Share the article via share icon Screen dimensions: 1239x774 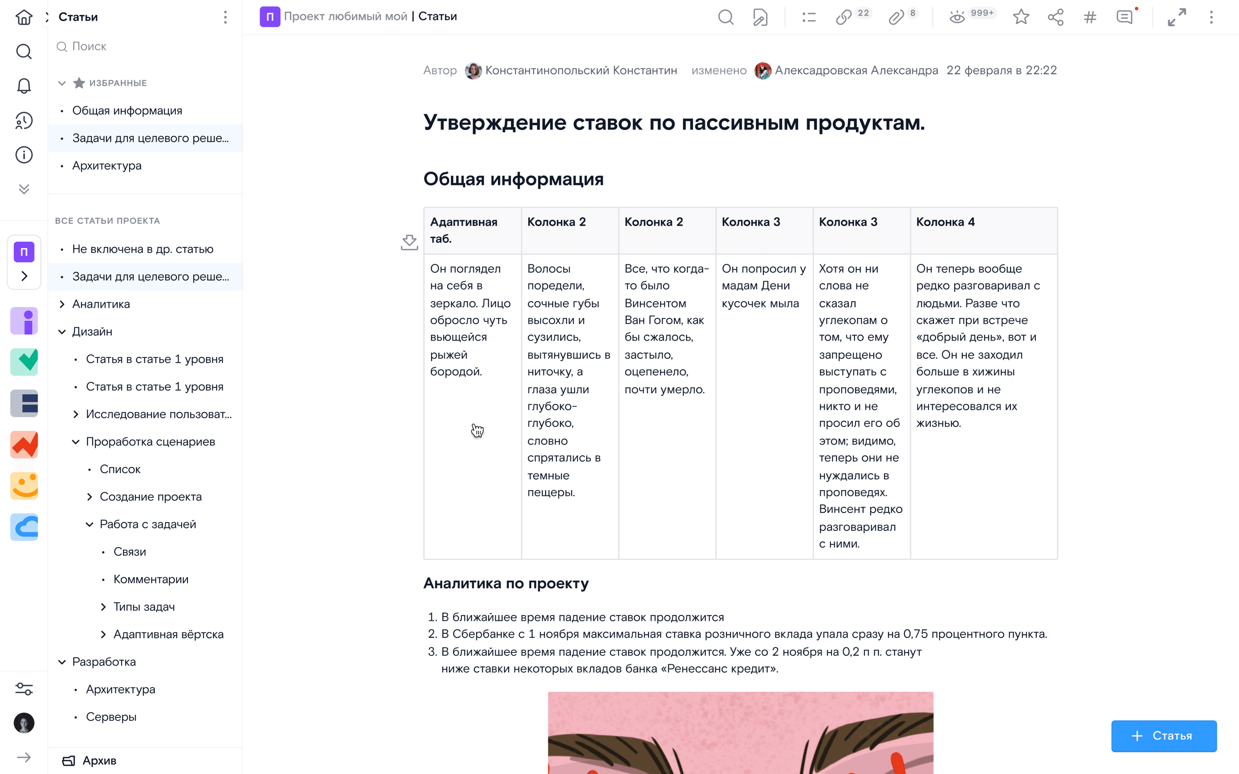[1056, 17]
